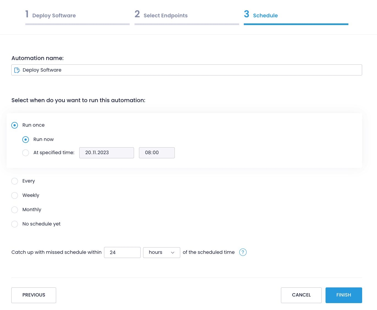
Task: Select the Run once radio button
Action: click(x=15, y=125)
